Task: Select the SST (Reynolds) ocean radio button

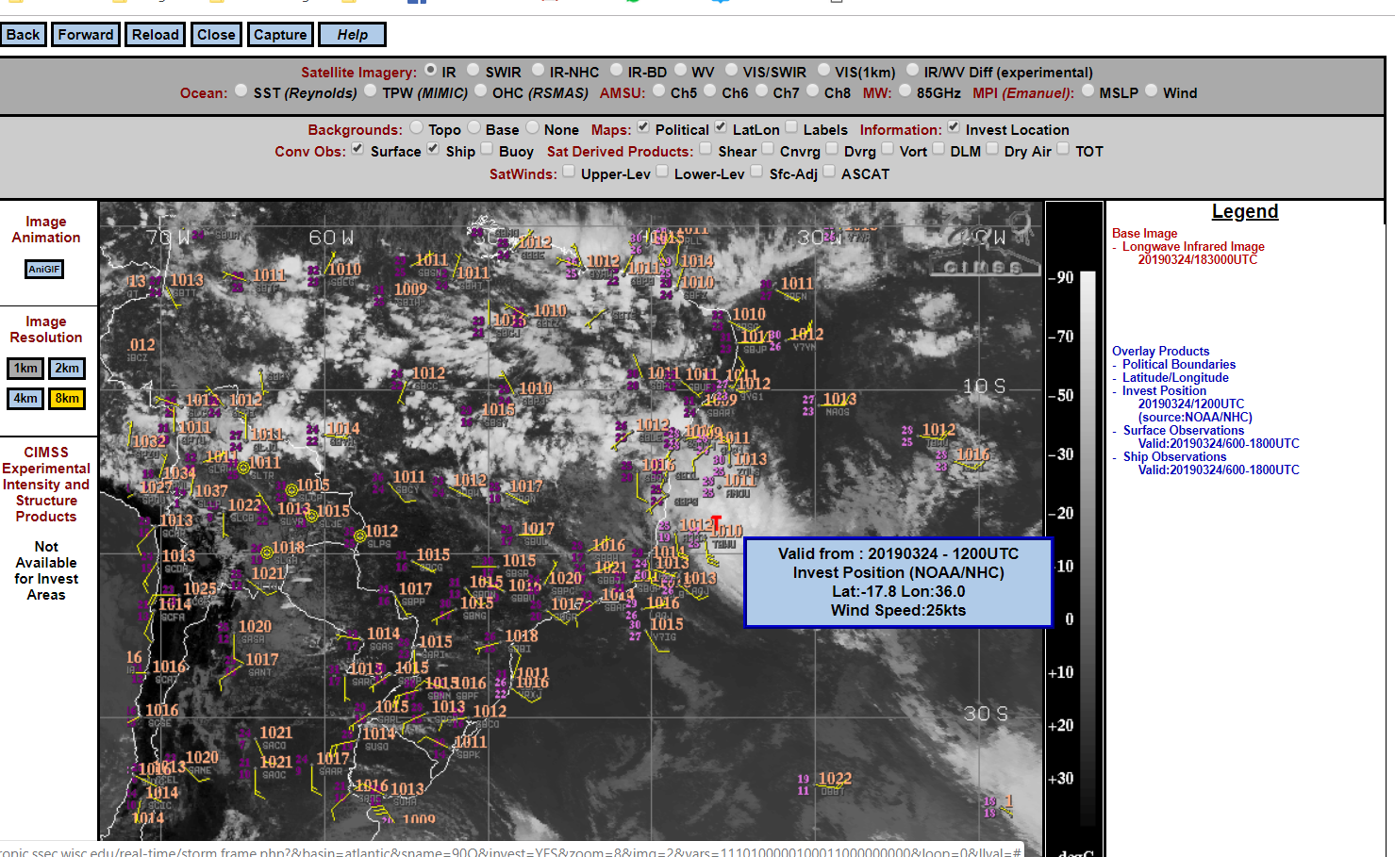Action: point(241,91)
